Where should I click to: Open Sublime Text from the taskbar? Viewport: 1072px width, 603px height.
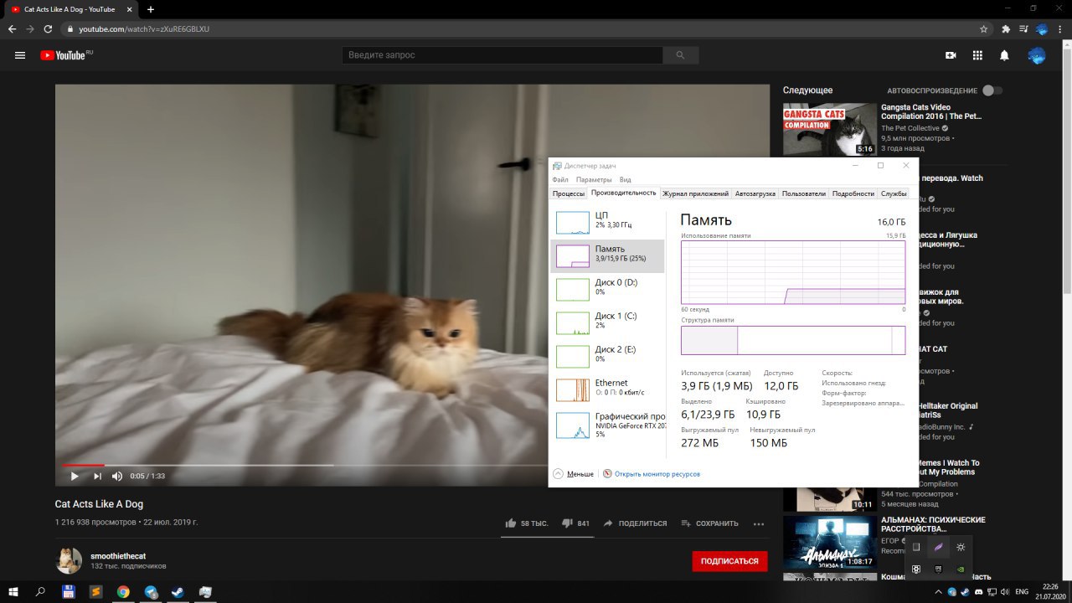click(96, 591)
